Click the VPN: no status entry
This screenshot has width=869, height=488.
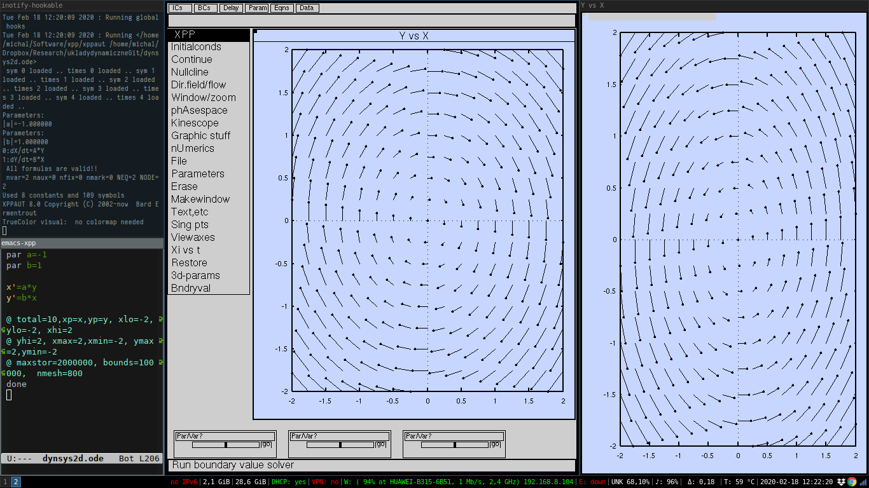(x=325, y=482)
